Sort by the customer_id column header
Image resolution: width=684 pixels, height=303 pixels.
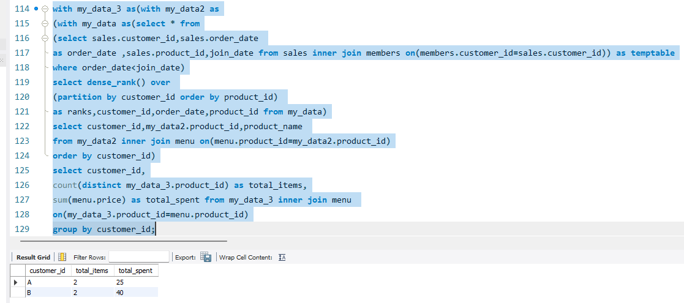click(x=47, y=271)
